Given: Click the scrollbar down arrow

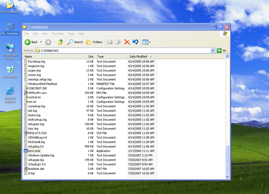Looking at the screenshot, I should click(x=227, y=177).
